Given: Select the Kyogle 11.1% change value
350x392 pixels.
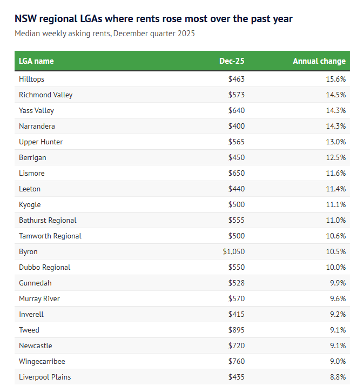Looking at the screenshot, I should [x=336, y=204].
